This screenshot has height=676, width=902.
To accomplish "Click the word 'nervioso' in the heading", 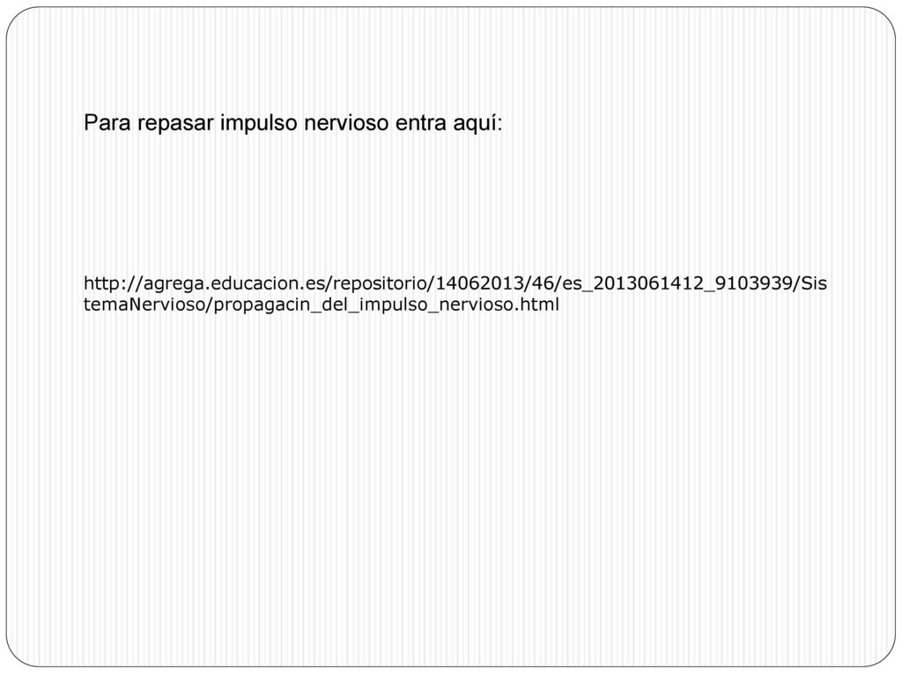I will (x=346, y=123).
